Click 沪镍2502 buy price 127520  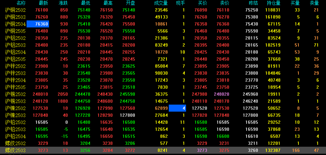click(200, 108)
